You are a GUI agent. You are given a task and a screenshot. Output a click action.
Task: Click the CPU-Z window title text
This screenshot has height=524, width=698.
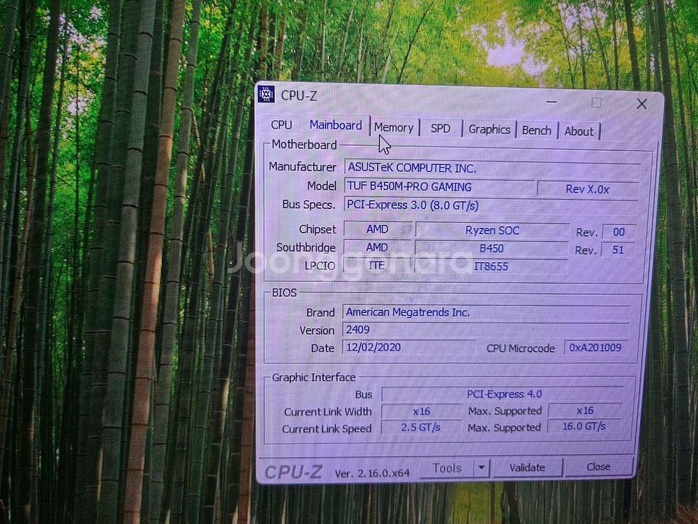[298, 96]
